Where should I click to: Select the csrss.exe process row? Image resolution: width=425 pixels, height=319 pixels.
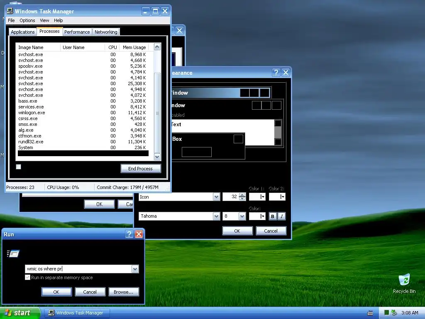(82, 118)
